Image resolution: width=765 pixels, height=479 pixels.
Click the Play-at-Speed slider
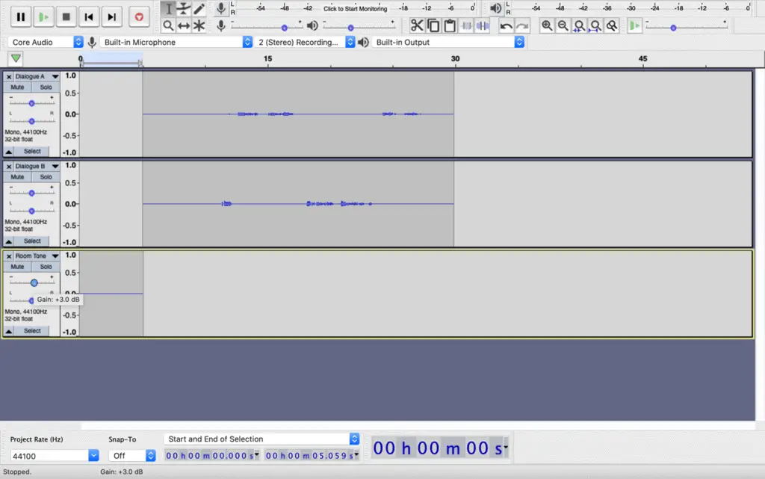[686, 28]
